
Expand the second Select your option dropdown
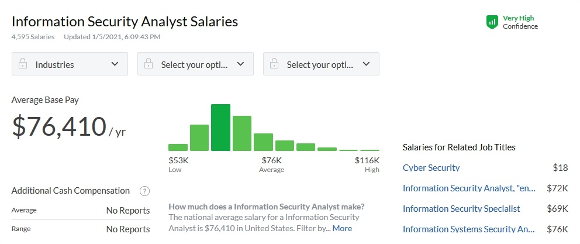tap(195, 64)
